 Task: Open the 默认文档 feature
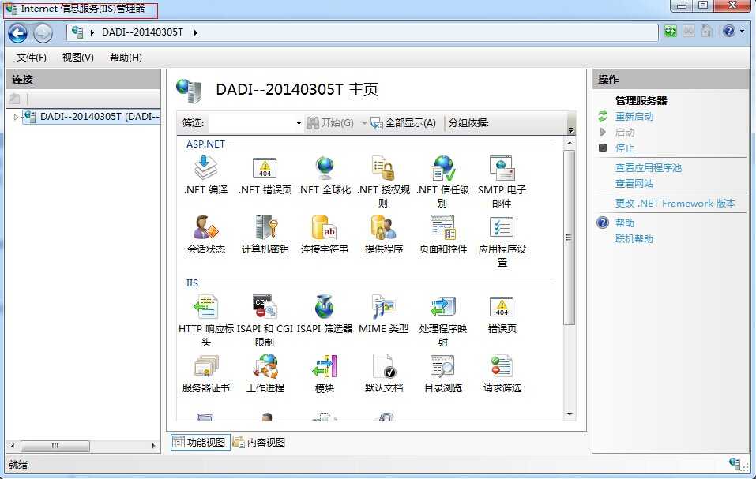[x=383, y=373]
